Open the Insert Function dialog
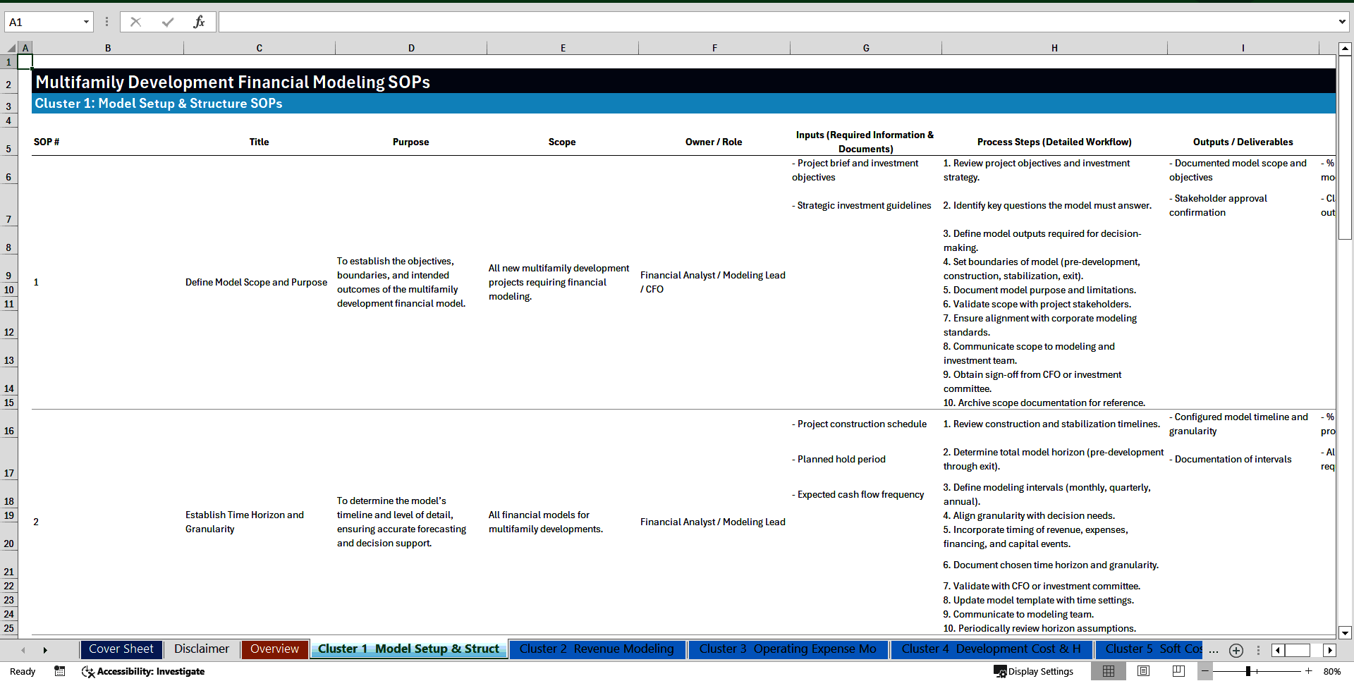Image resolution: width=1354 pixels, height=681 pixels. (x=200, y=21)
